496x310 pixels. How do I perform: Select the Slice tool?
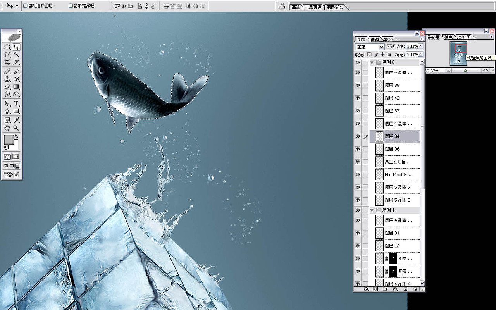point(16,62)
